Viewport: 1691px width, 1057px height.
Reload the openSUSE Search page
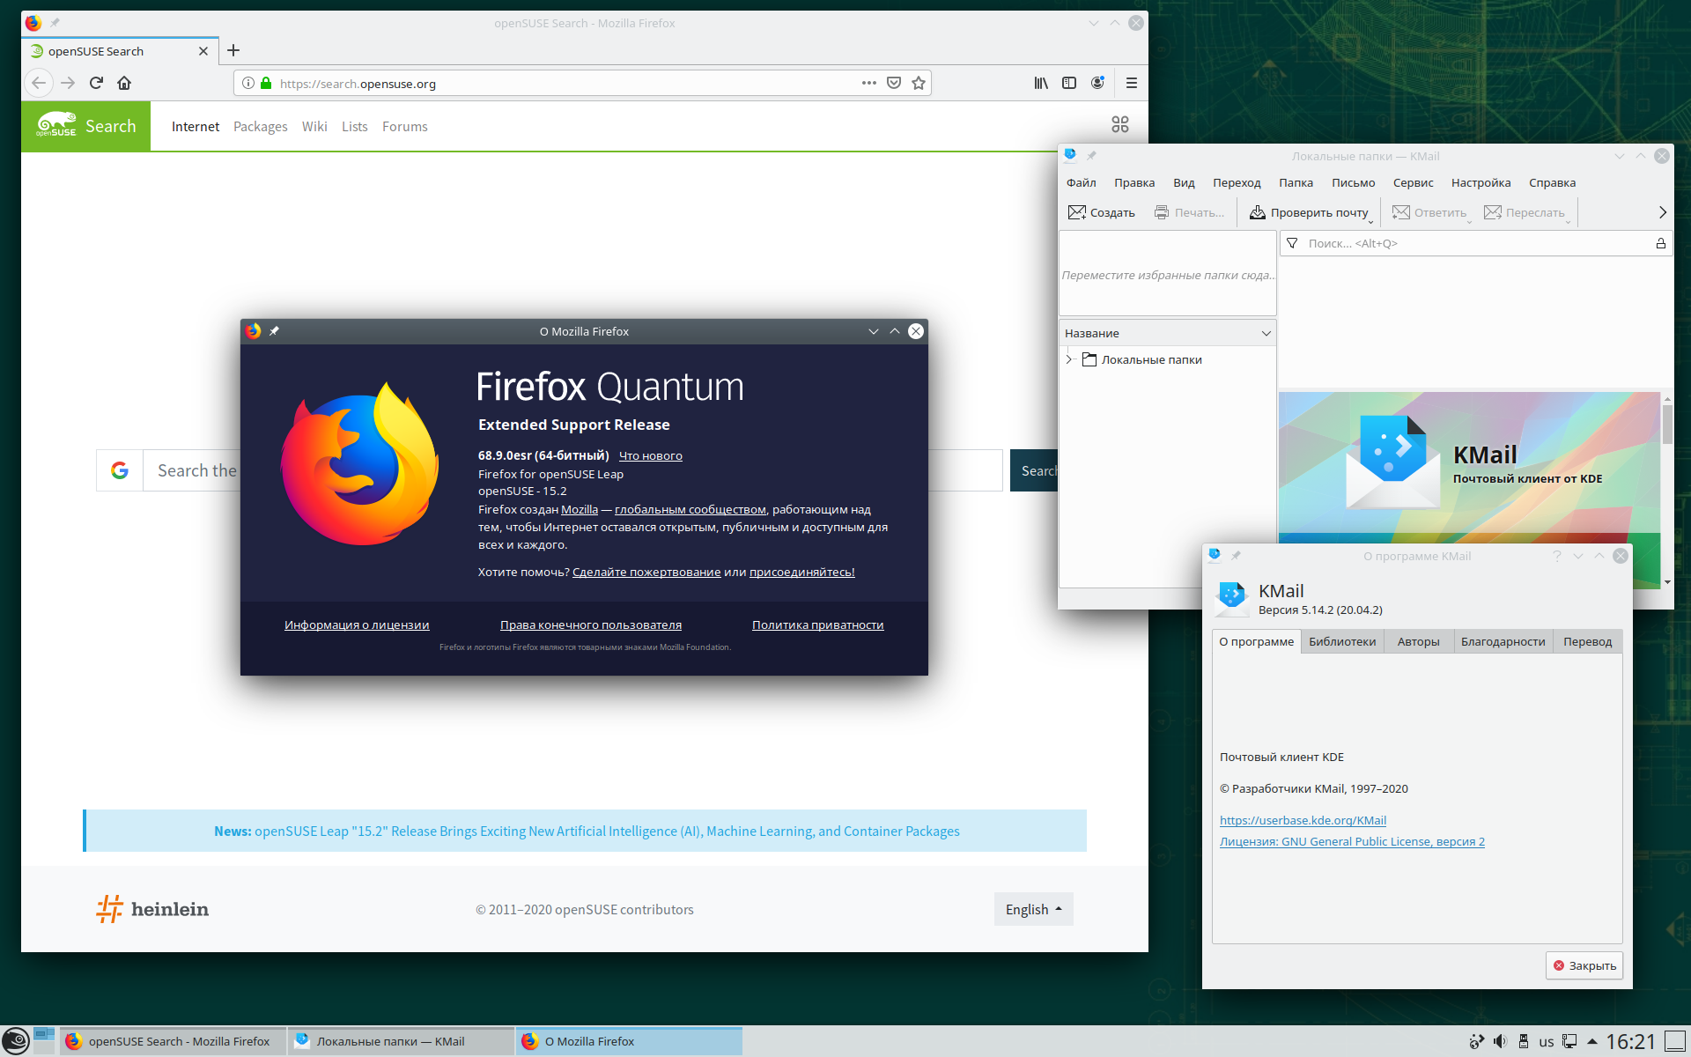pos(96,83)
